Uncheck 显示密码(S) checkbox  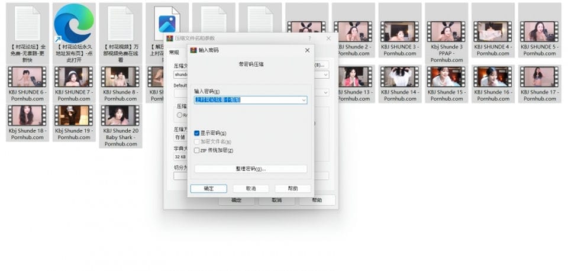tap(196, 133)
